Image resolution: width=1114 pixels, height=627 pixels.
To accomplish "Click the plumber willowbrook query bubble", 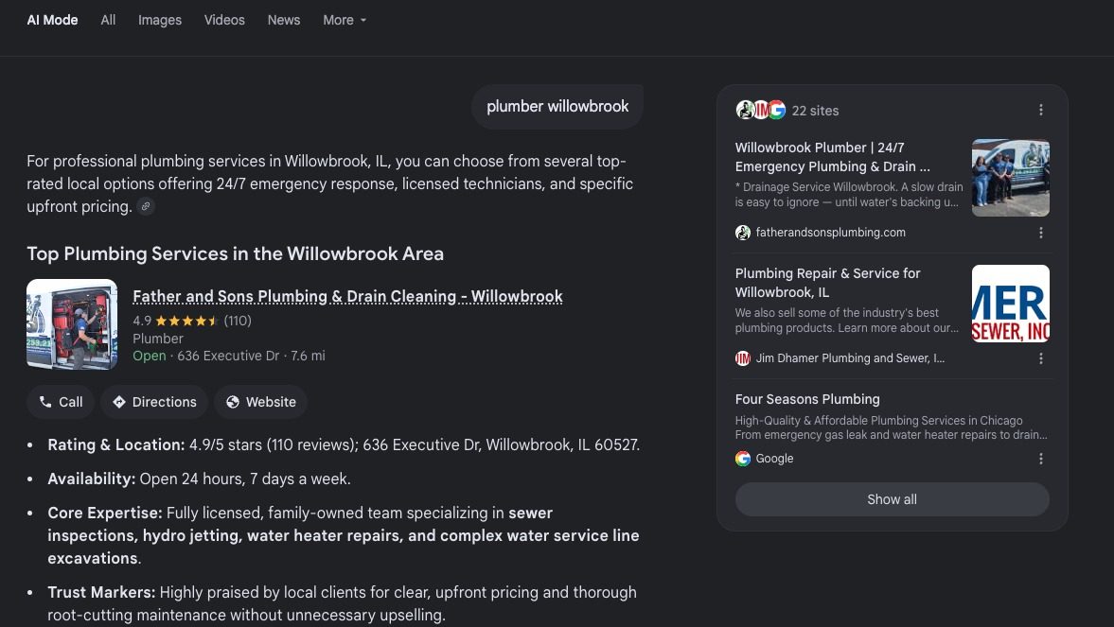I will [557, 107].
